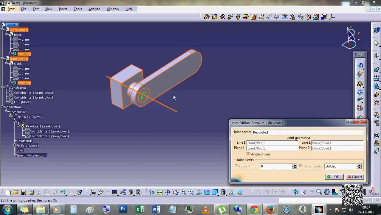Viewport: 381px width, 215px height.
Task: Click the Joint name input field
Action: pyautogui.click(x=308, y=132)
